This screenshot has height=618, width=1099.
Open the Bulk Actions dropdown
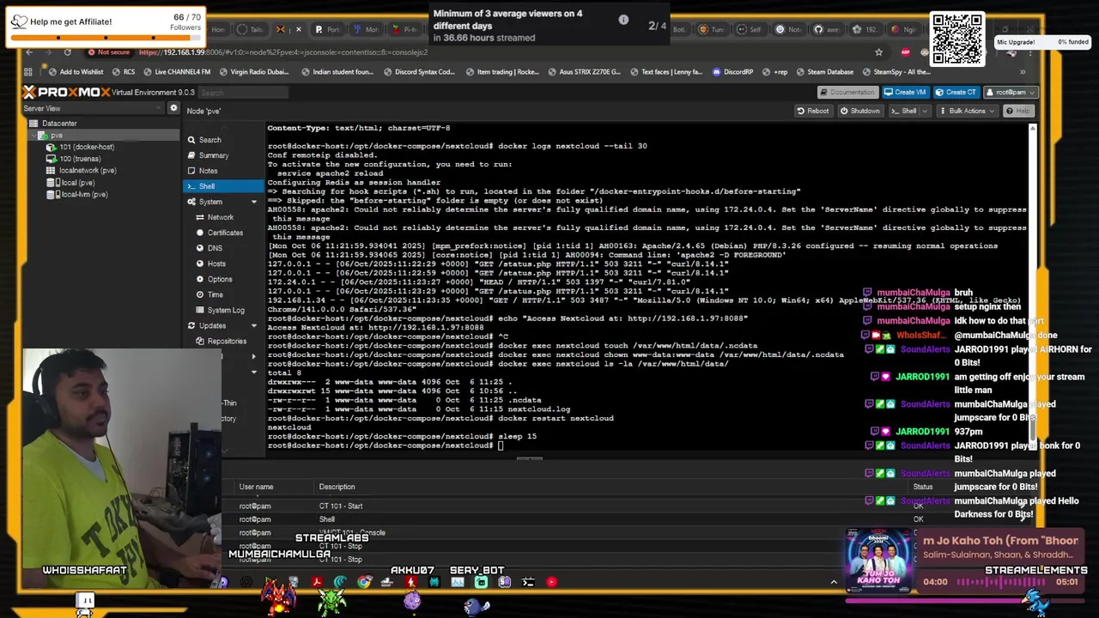click(x=967, y=111)
